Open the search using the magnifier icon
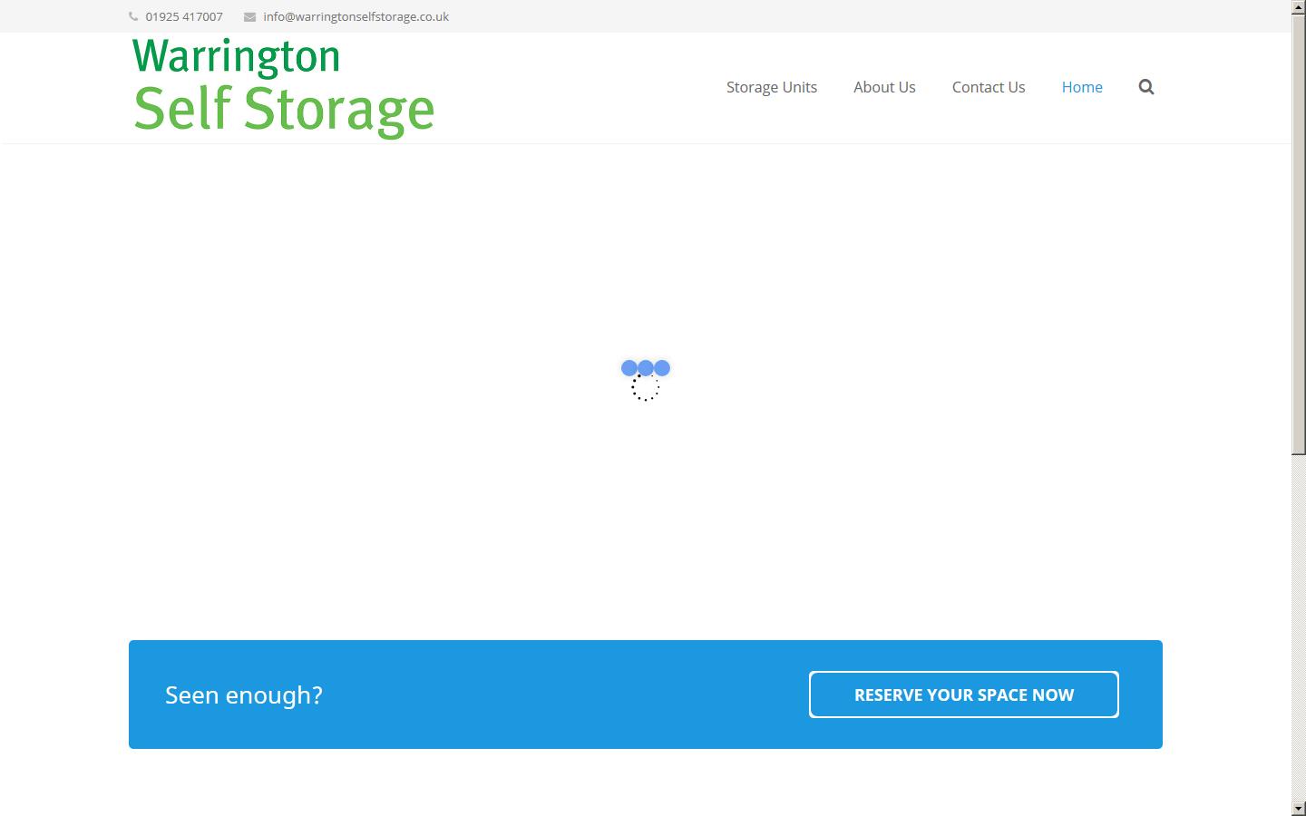 1145,86
